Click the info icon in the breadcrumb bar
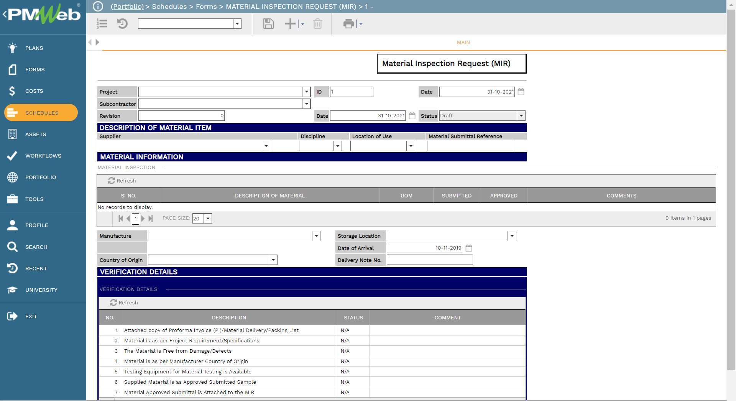Image resolution: width=736 pixels, height=401 pixels. point(98,6)
